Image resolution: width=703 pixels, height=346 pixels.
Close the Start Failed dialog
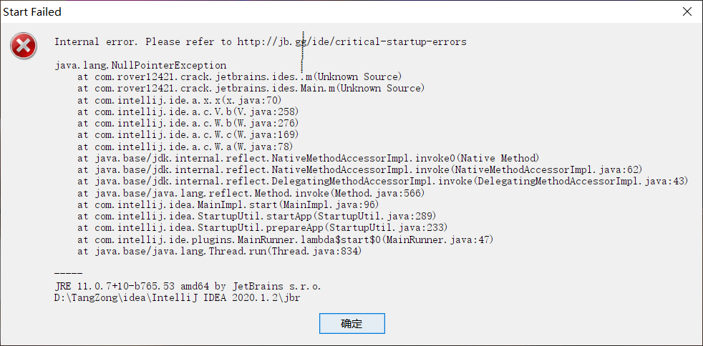click(687, 11)
